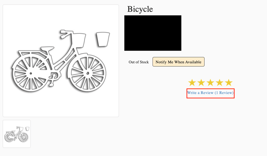This screenshot has height=156, width=267.
Task: Select the fifth rating star
Action: tap(229, 83)
